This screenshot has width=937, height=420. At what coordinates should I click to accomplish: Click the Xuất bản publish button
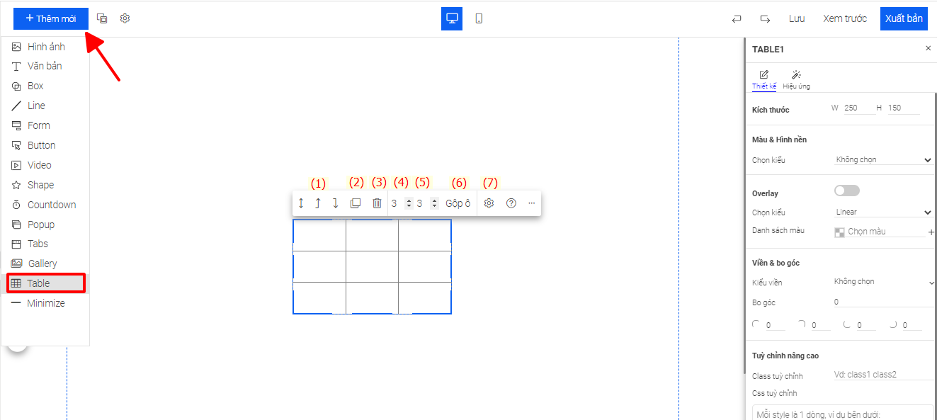pyautogui.click(x=904, y=18)
